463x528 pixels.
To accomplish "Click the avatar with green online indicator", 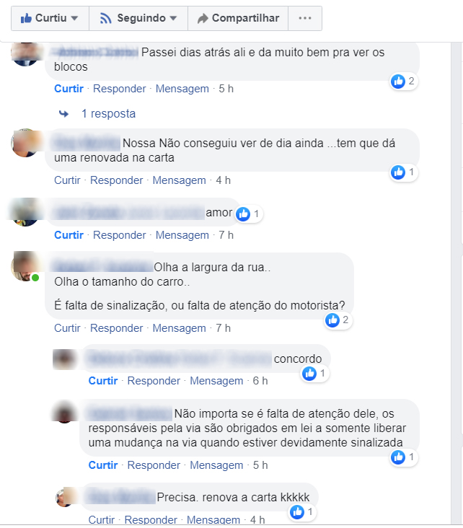I will coord(25,266).
